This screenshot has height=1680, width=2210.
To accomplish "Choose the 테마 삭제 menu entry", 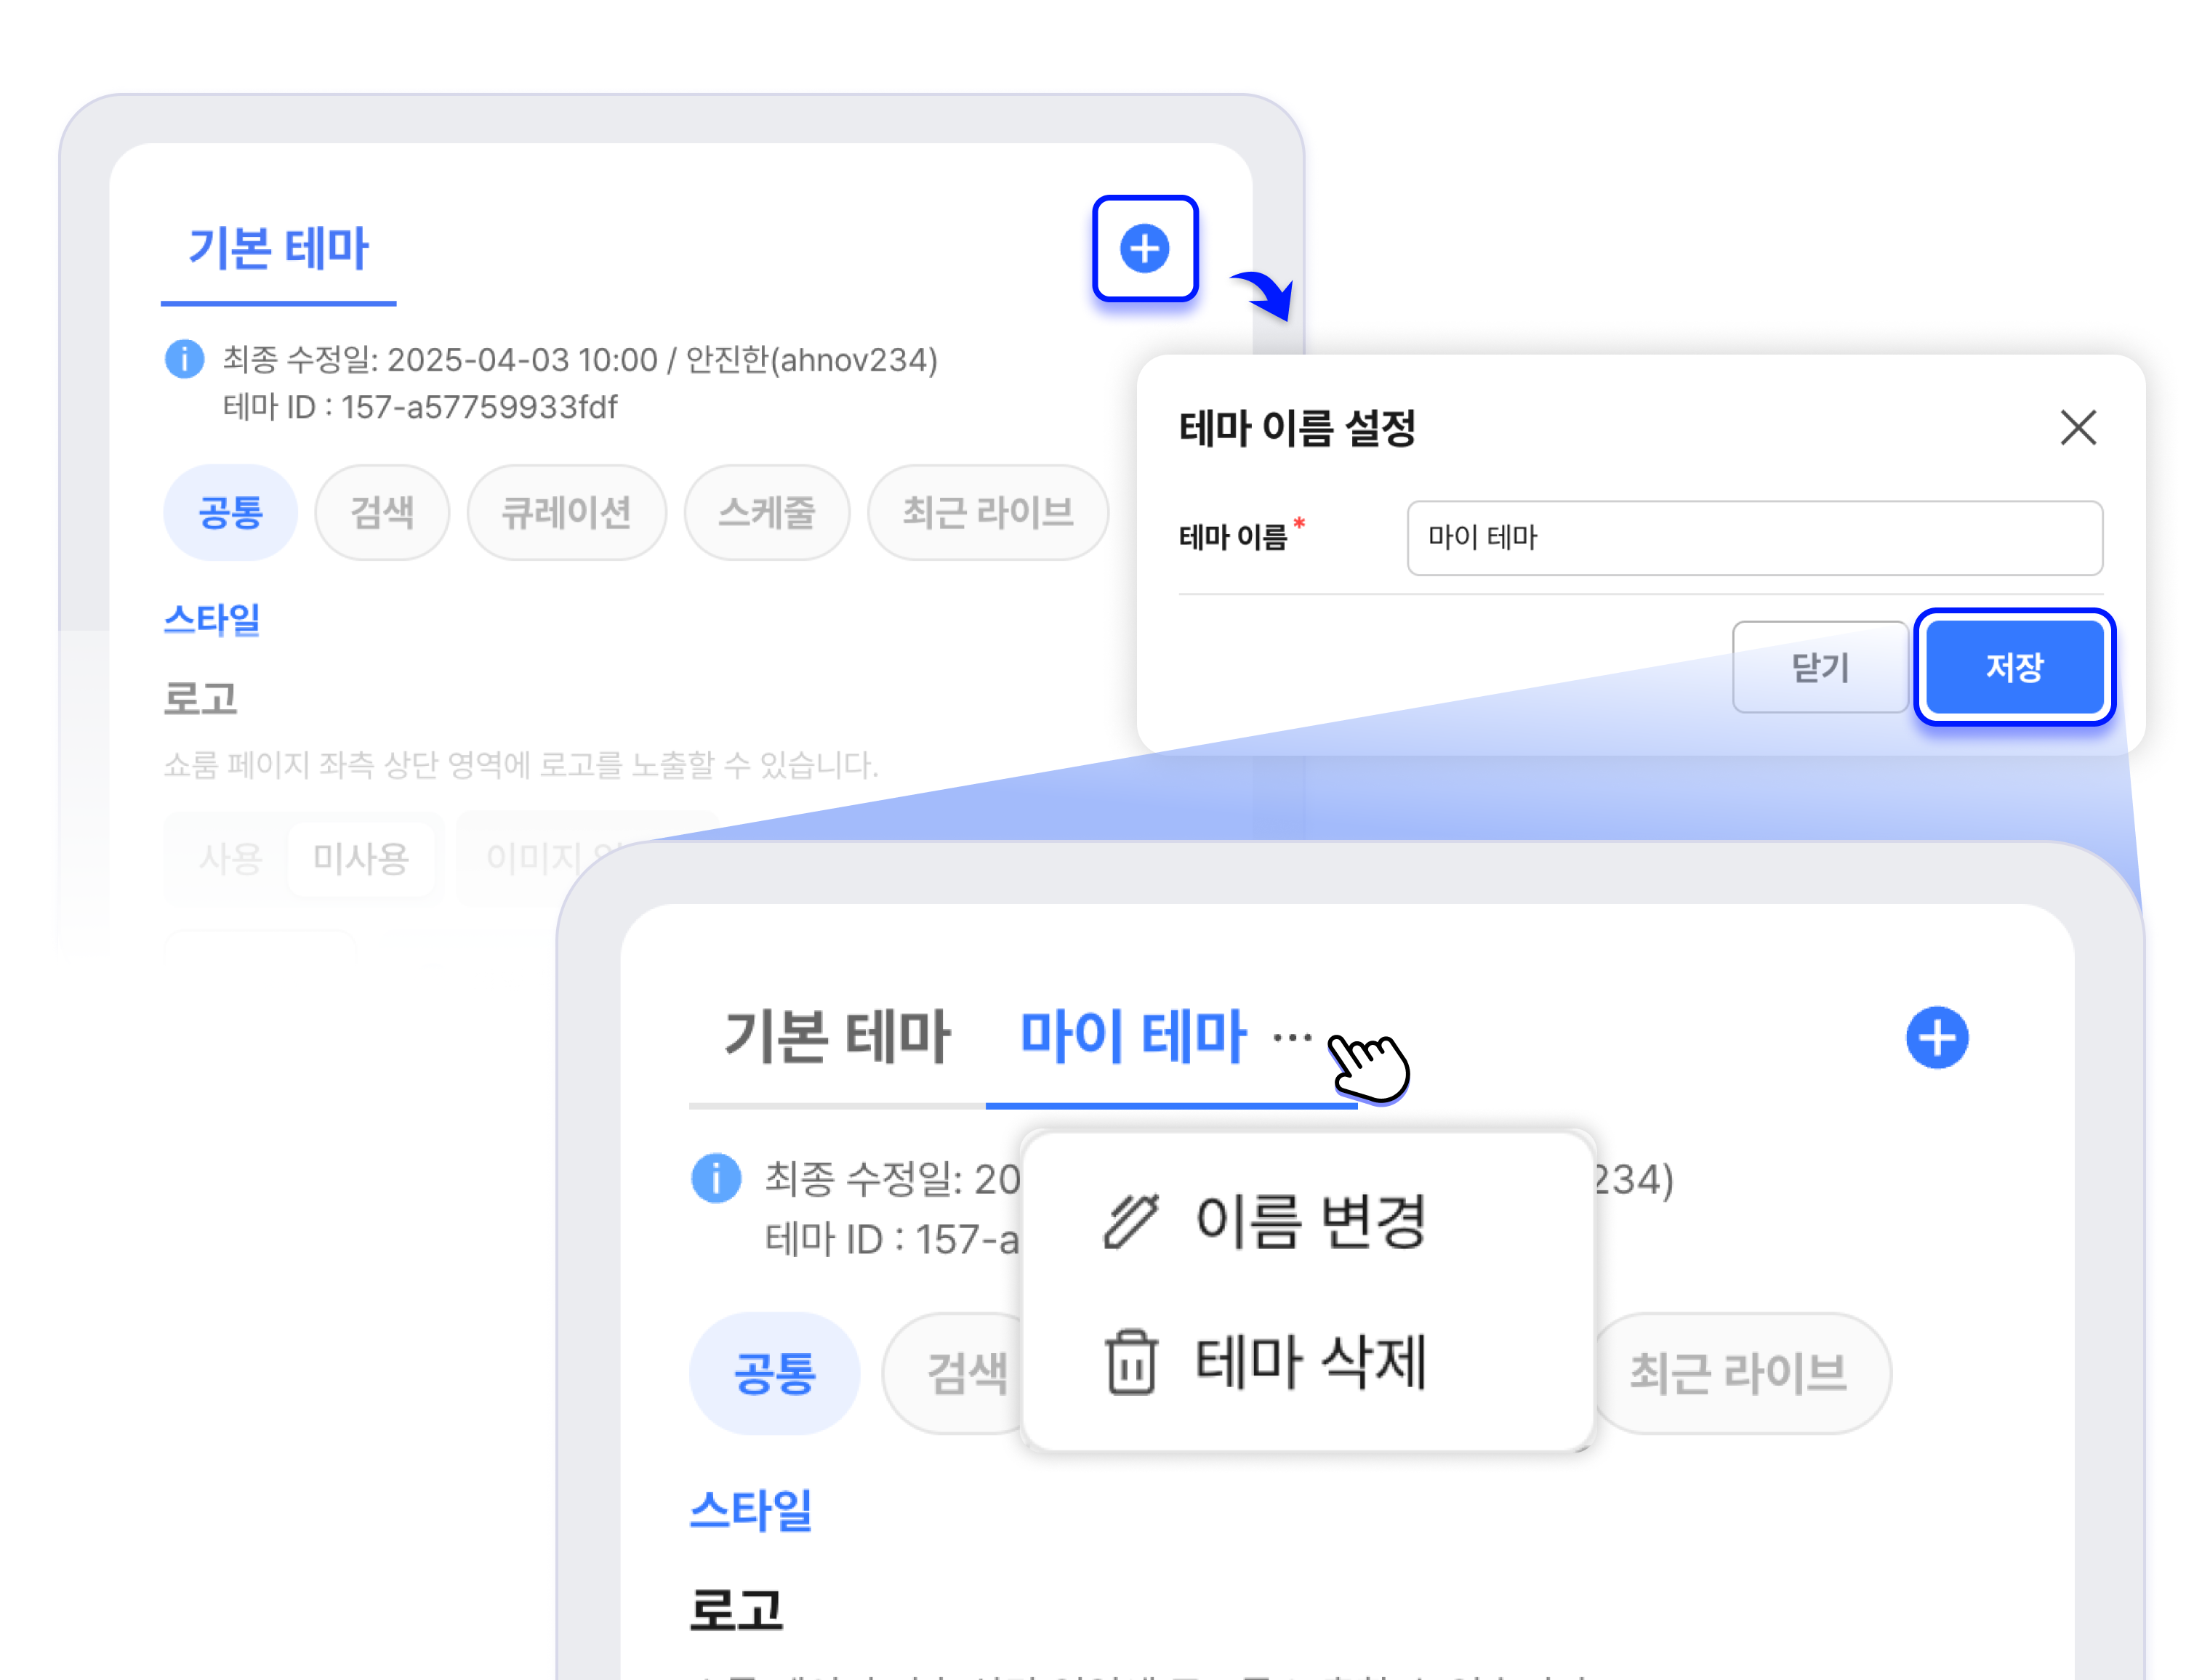I will click(x=1311, y=1361).
